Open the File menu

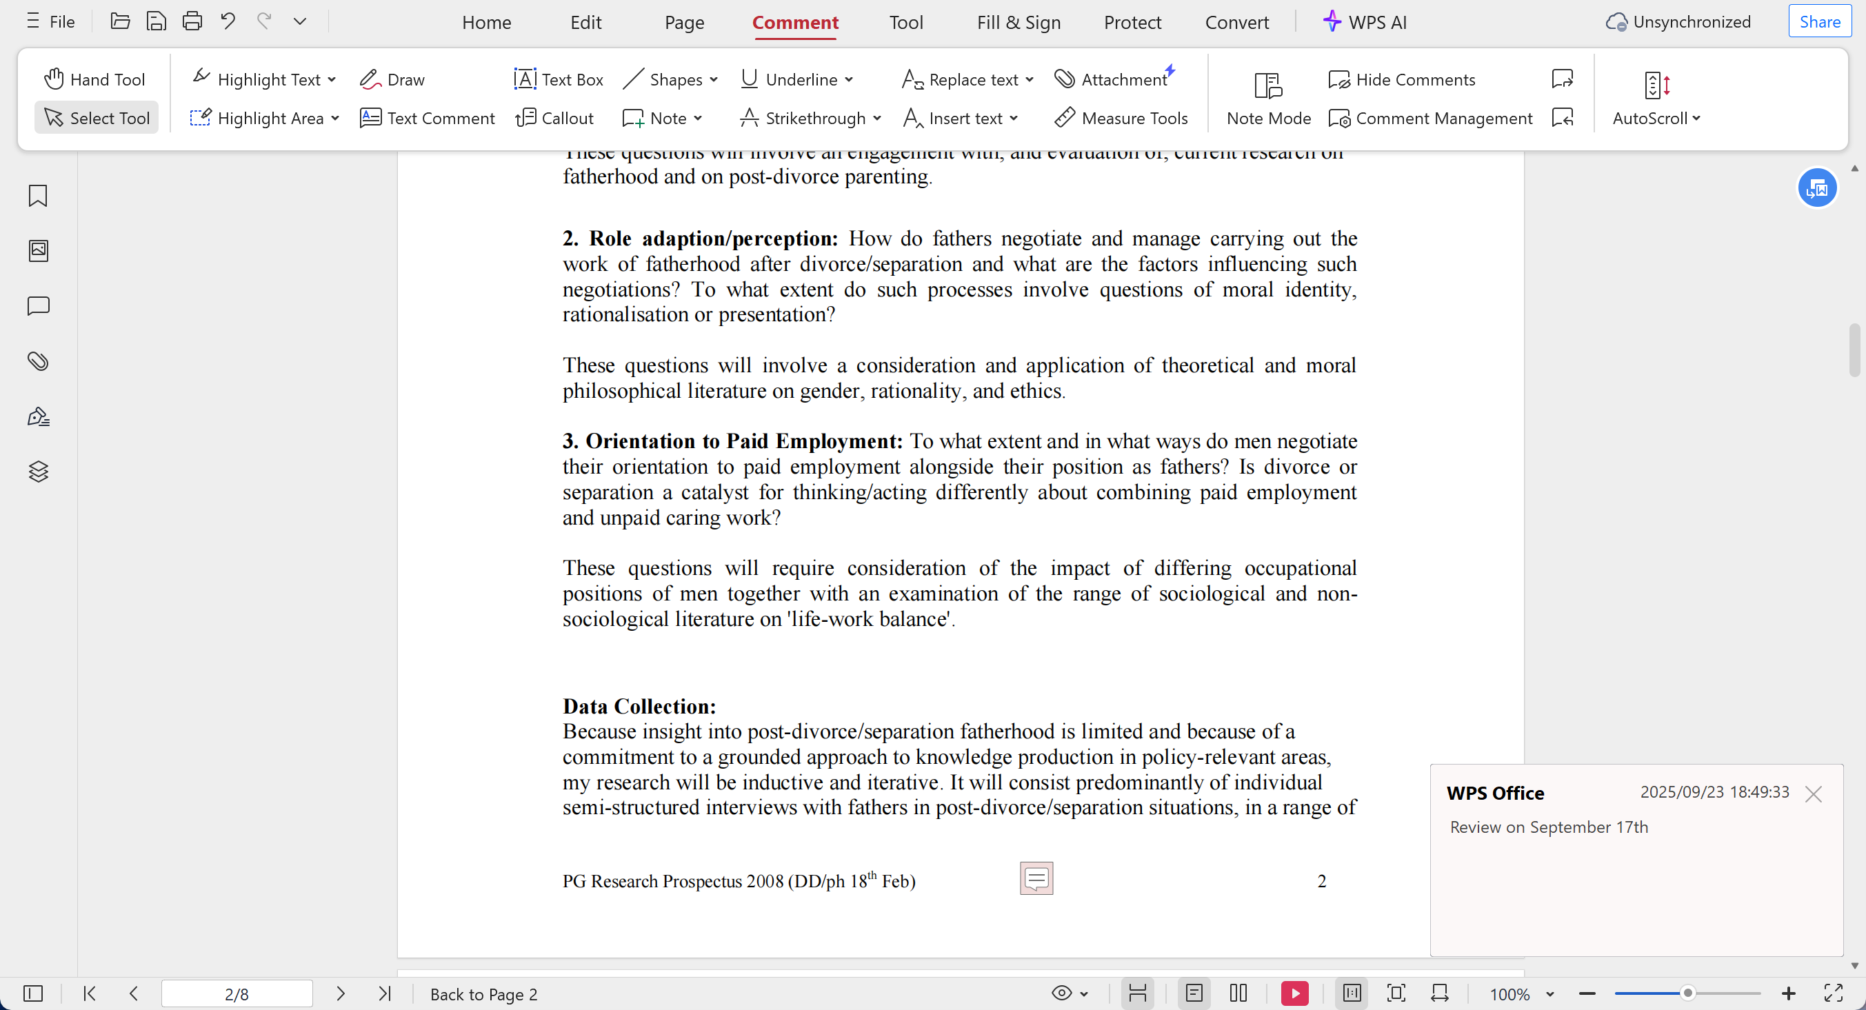[x=51, y=22]
